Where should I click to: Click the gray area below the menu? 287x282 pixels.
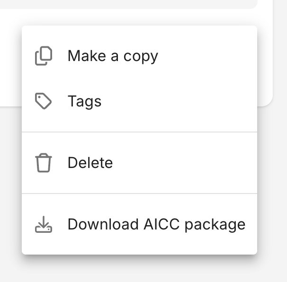(x=142, y=270)
